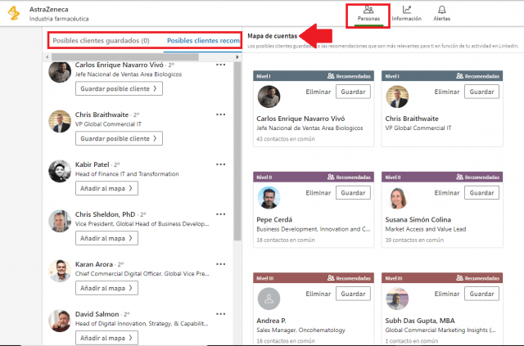The image size is (524, 346).
Task: Expand Añadir al mapa for Chris Sheldon
Action: tap(106, 238)
